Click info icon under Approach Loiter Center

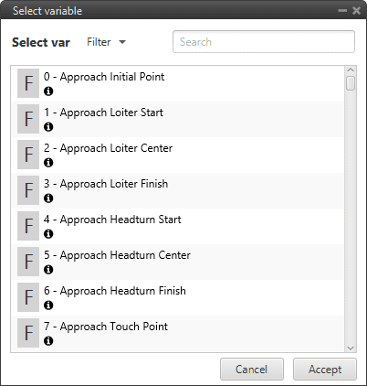point(48,163)
